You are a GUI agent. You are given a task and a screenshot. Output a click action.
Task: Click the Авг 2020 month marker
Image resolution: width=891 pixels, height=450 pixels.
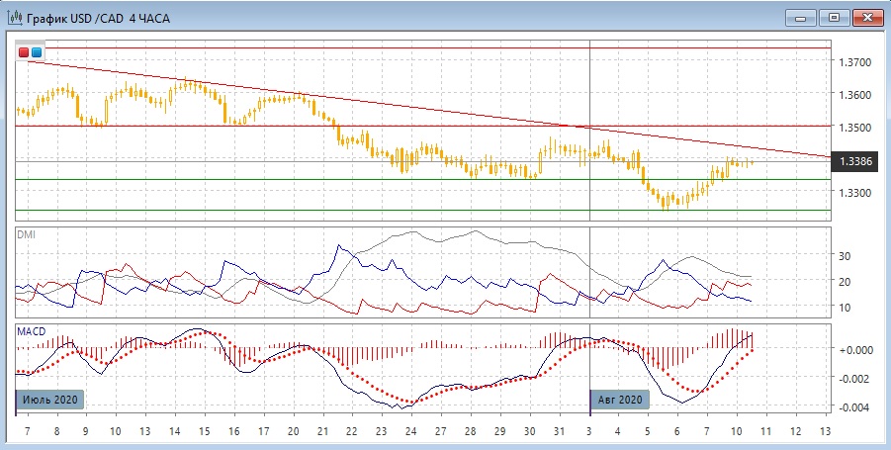(x=620, y=400)
